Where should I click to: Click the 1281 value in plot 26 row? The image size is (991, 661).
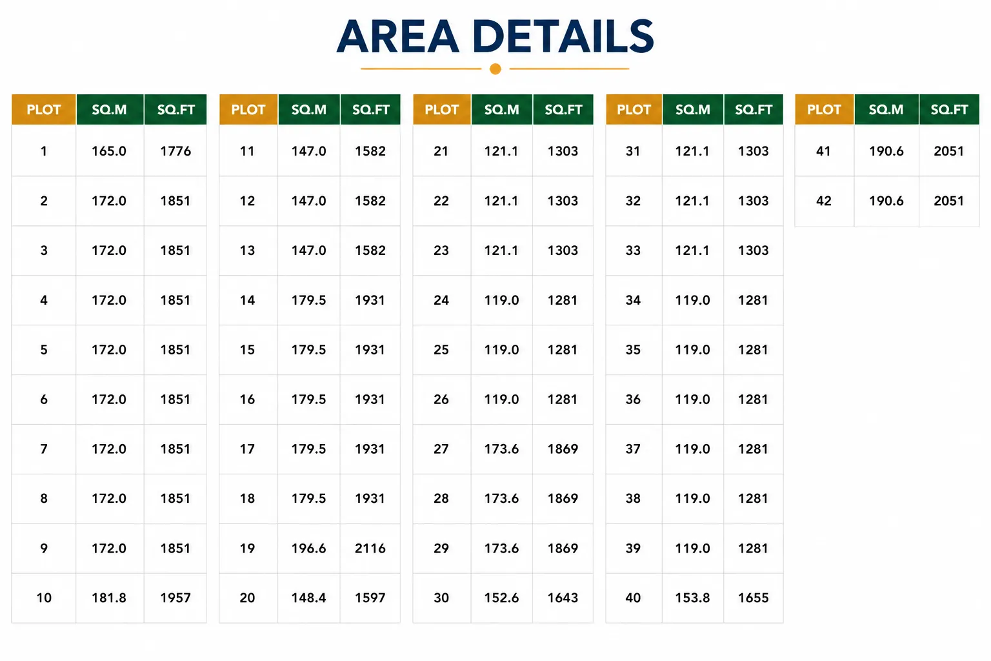[563, 400]
